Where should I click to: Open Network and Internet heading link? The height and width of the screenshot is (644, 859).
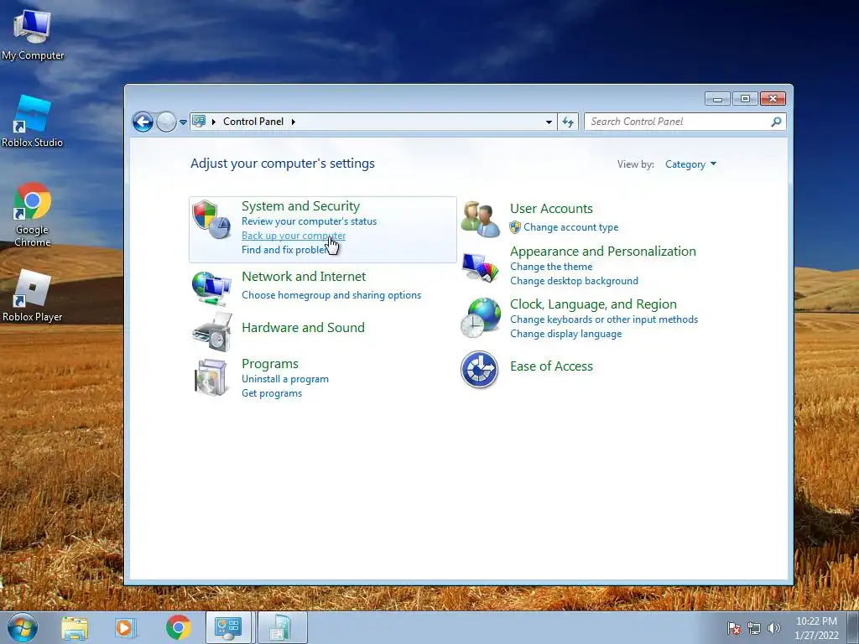[x=304, y=277]
